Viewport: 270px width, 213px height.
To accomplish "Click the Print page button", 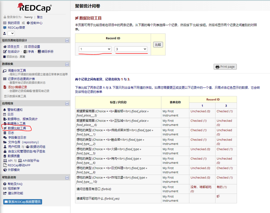I will (225, 67).
